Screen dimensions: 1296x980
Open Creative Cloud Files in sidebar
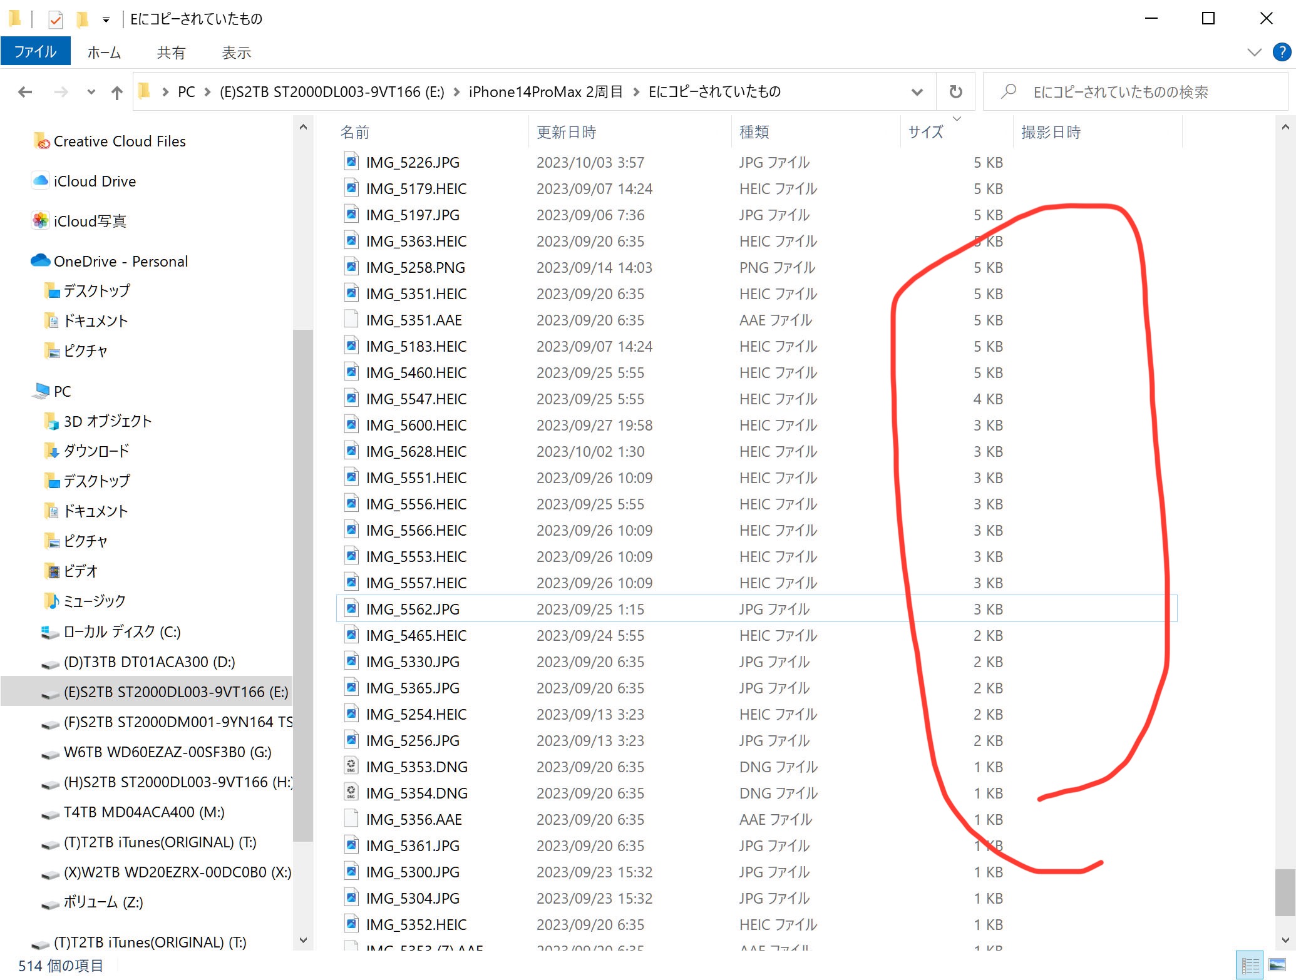click(x=119, y=141)
